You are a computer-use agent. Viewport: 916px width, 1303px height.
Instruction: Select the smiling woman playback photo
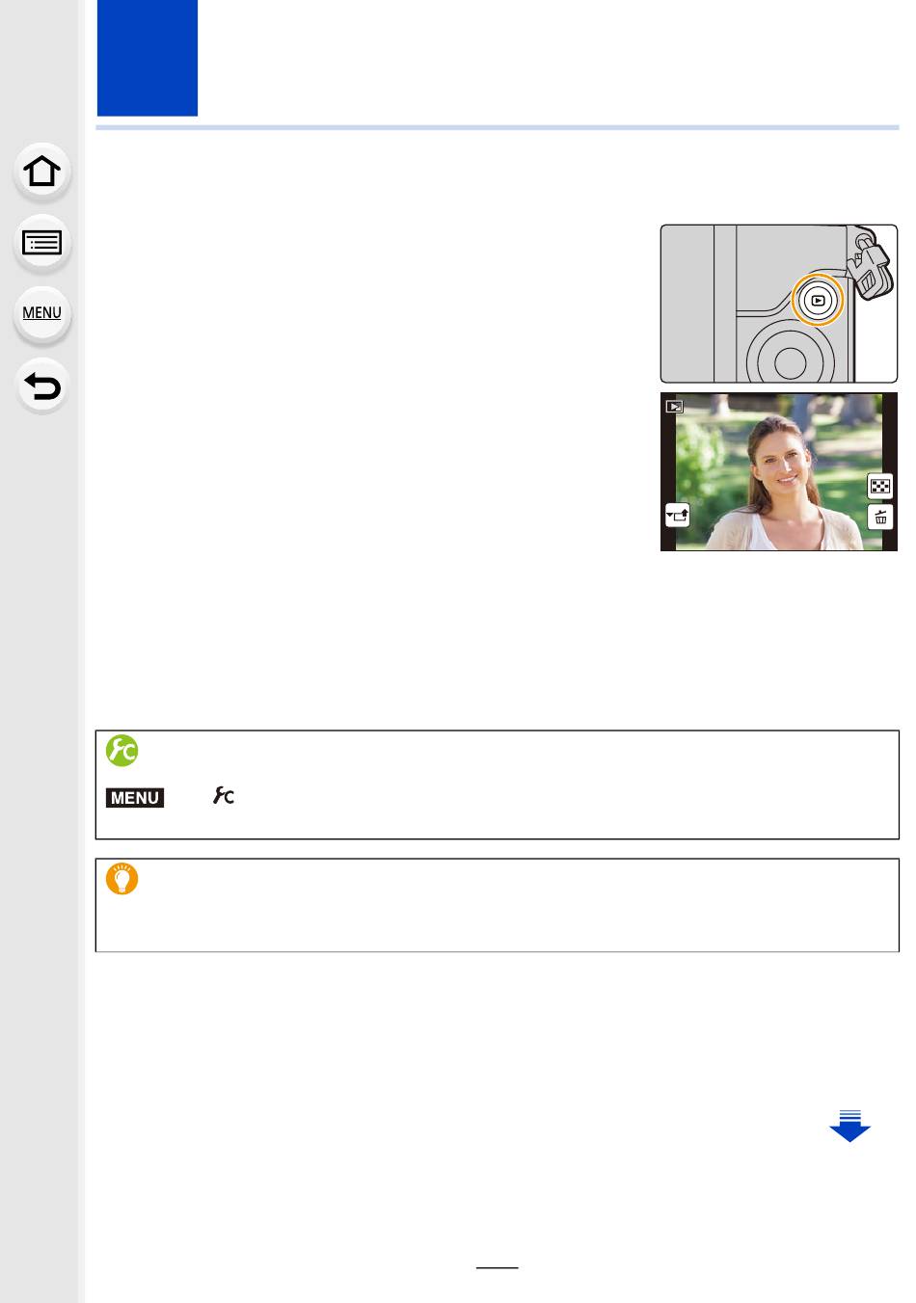[x=779, y=471]
